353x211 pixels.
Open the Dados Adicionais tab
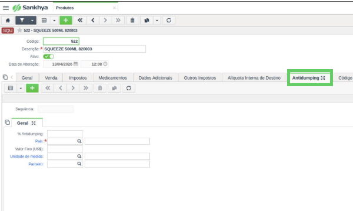[155, 78]
